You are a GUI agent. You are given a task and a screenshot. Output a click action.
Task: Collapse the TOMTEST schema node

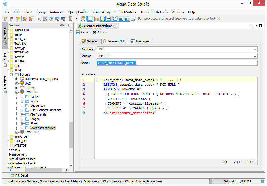[x=17, y=92]
